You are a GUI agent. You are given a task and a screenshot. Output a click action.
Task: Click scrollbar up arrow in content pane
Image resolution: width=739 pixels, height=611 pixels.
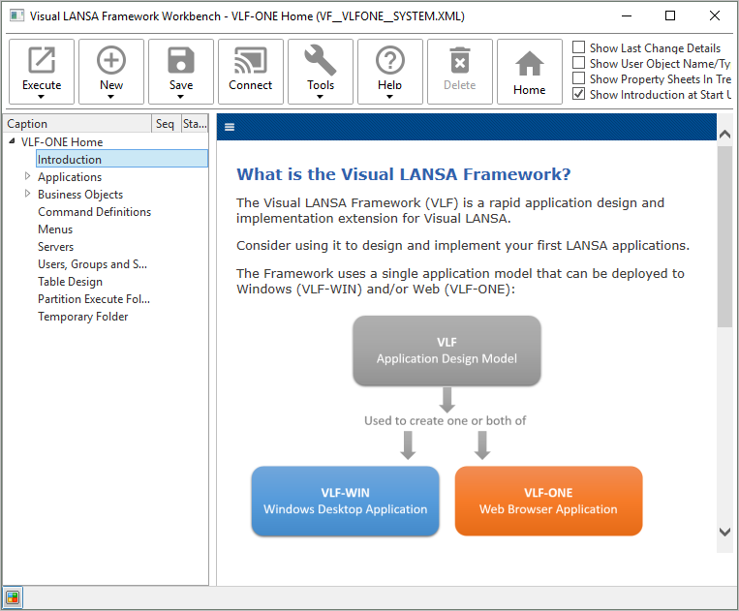point(724,135)
